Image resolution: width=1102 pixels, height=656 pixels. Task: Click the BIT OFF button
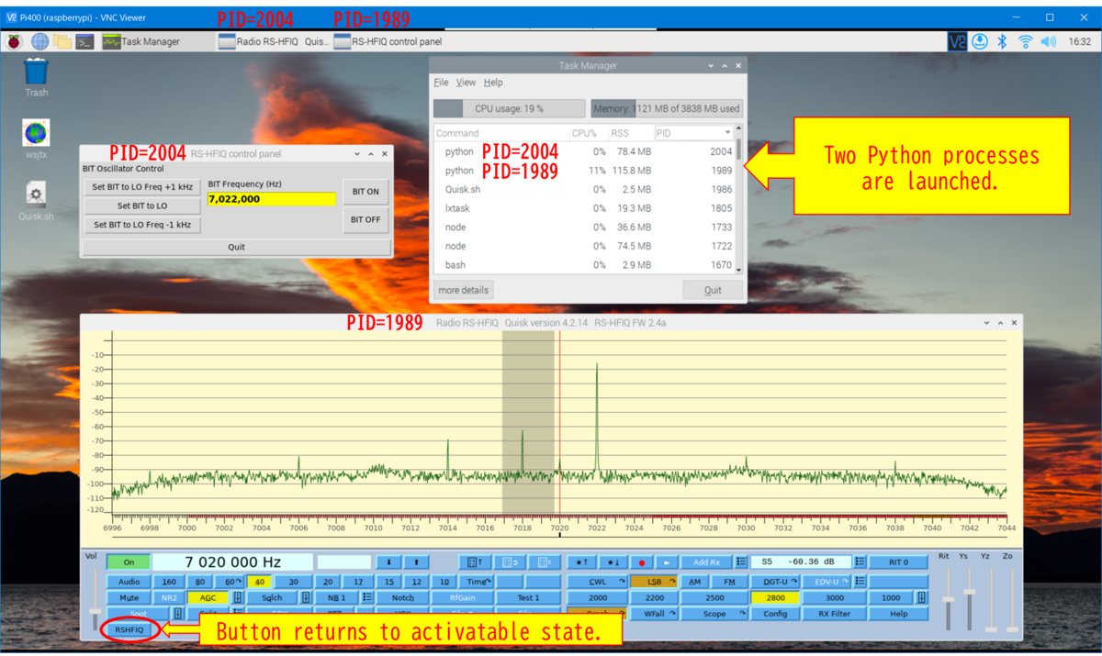(365, 220)
